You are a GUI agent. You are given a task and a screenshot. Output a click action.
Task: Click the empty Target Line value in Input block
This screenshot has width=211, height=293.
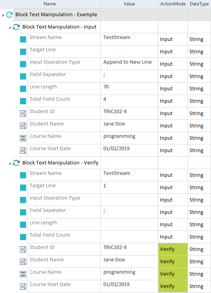point(129,52)
